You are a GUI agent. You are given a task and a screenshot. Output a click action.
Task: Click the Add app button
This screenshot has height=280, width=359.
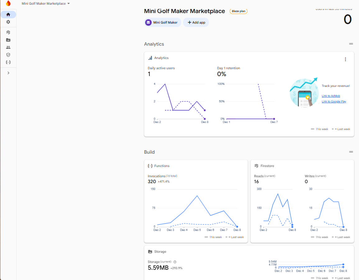[196, 22]
